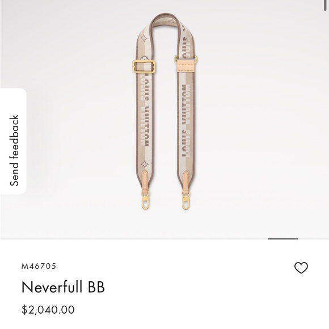The height and width of the screenshot is (329, 329).
Task: Select the active image carousel indicator bar
Action: pos(283,239)
